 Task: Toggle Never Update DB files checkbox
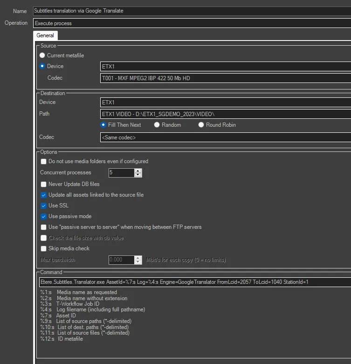click(44, 184)
